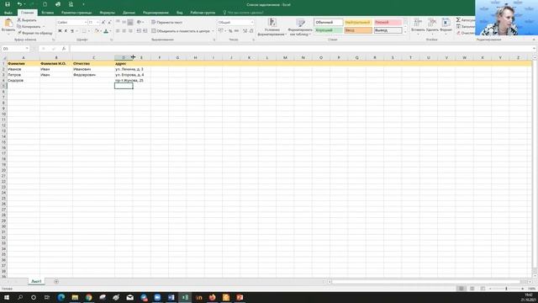This screenshot has width=538, height=303.
Task: Expand the formula bar
Action: click(534, 49)
